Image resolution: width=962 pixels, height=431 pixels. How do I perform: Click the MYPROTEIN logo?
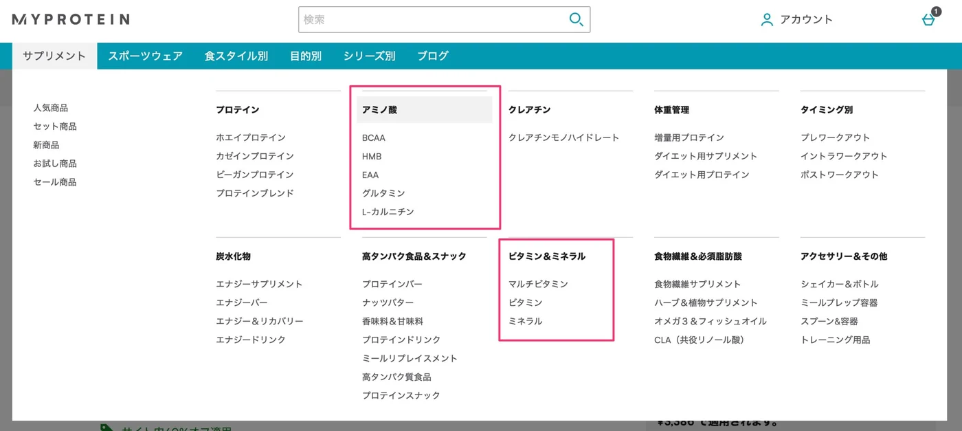tap(71, 19)
